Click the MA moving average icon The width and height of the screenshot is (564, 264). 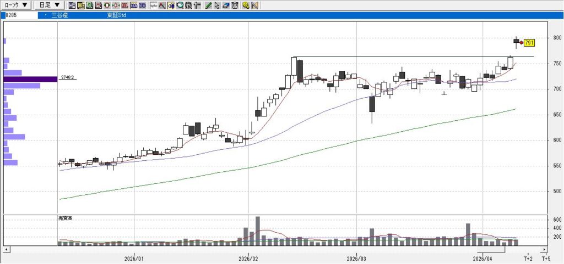pyautogui.click(x=133, y=6)
